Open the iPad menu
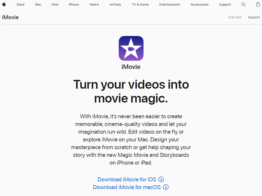This screenshot has height=196, width=262. pyautogui.click(x=55, y=5)
